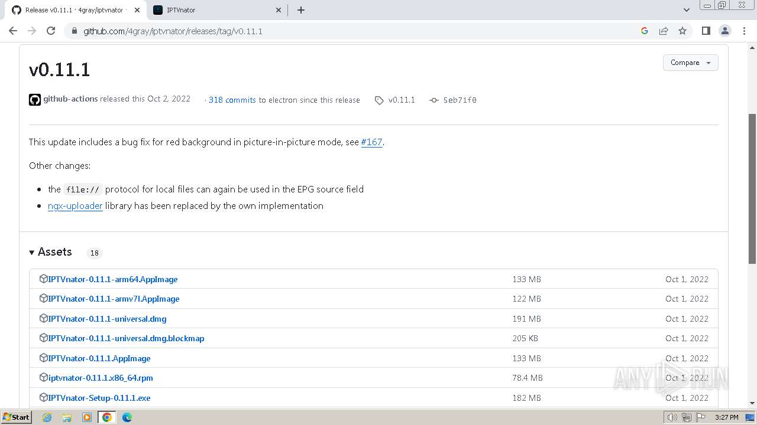Click the tab search chevron
Screen dimensions: 757x425
[x=687, y=10]
